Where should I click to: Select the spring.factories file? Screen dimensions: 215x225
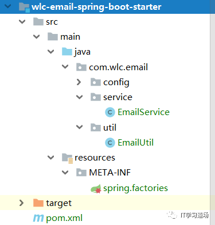(x=135, y=188)
